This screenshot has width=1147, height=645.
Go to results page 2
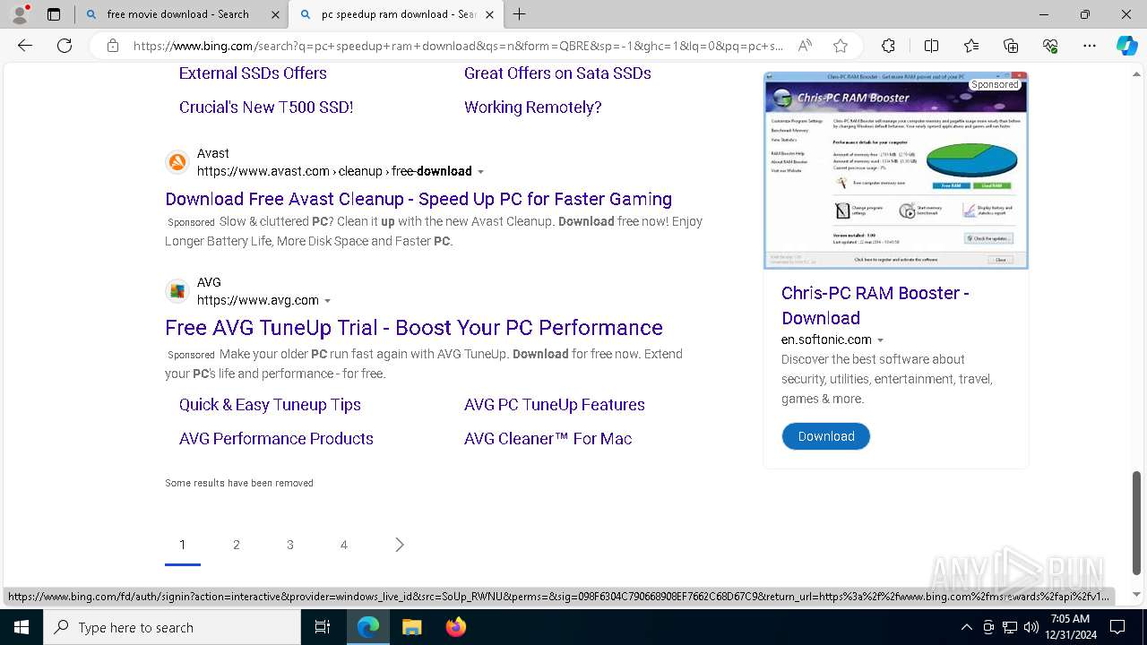(x=237, y=545)
